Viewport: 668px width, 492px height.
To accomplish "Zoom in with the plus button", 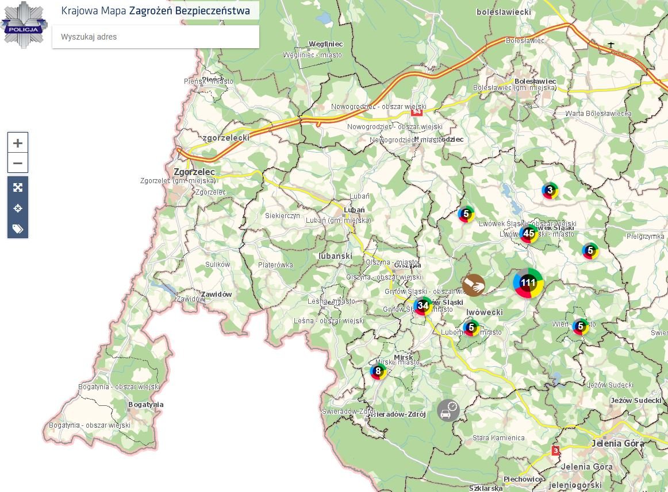I will pos(17,142).
